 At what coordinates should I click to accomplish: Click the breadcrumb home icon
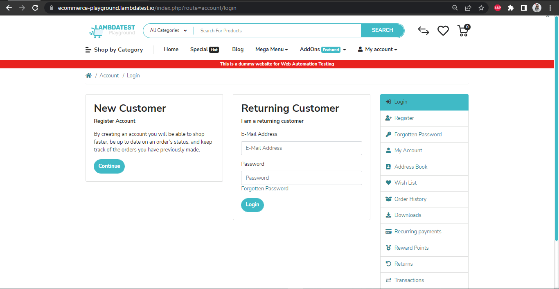(x=88, y=75)
